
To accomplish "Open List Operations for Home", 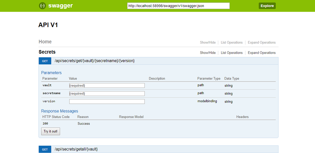I will (x=232, y=42).
